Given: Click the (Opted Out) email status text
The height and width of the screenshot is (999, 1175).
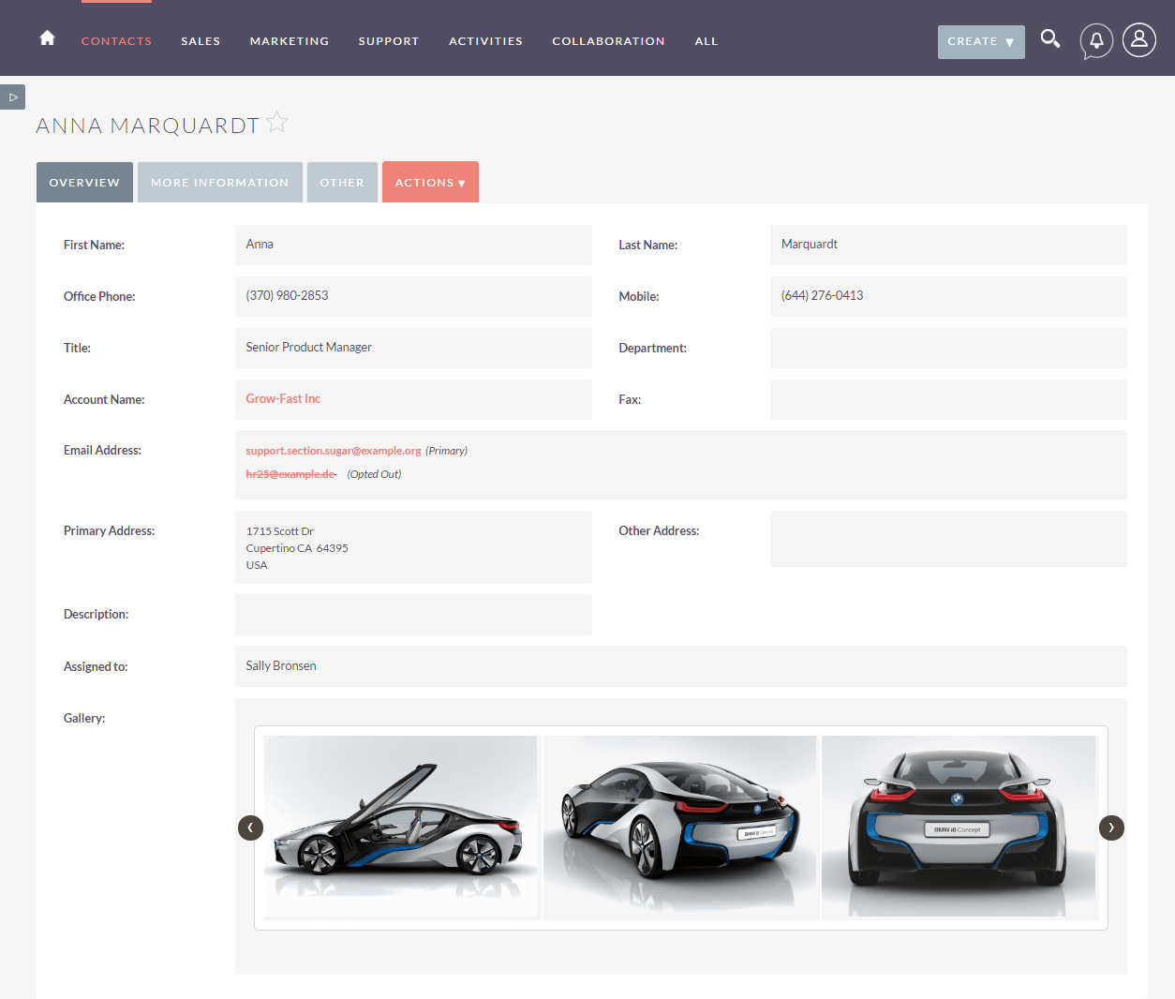Looking at the screenshot, I should pyautogui.click(x=374, y=474).
